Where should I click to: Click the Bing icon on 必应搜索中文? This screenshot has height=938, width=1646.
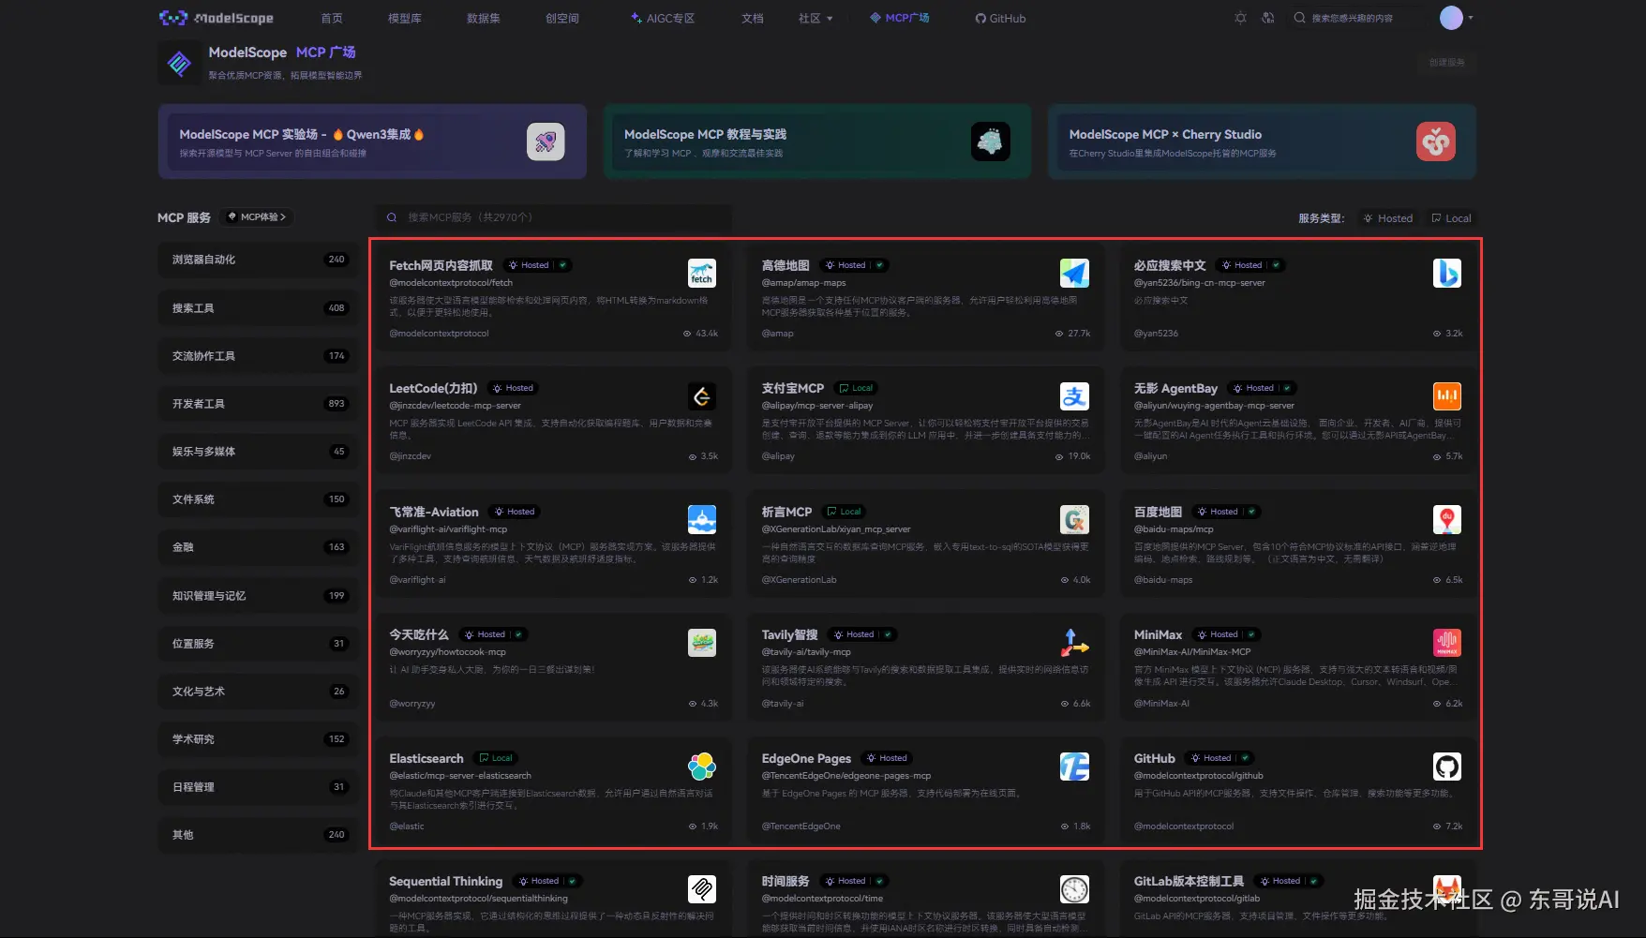[x=1447, y=273]
